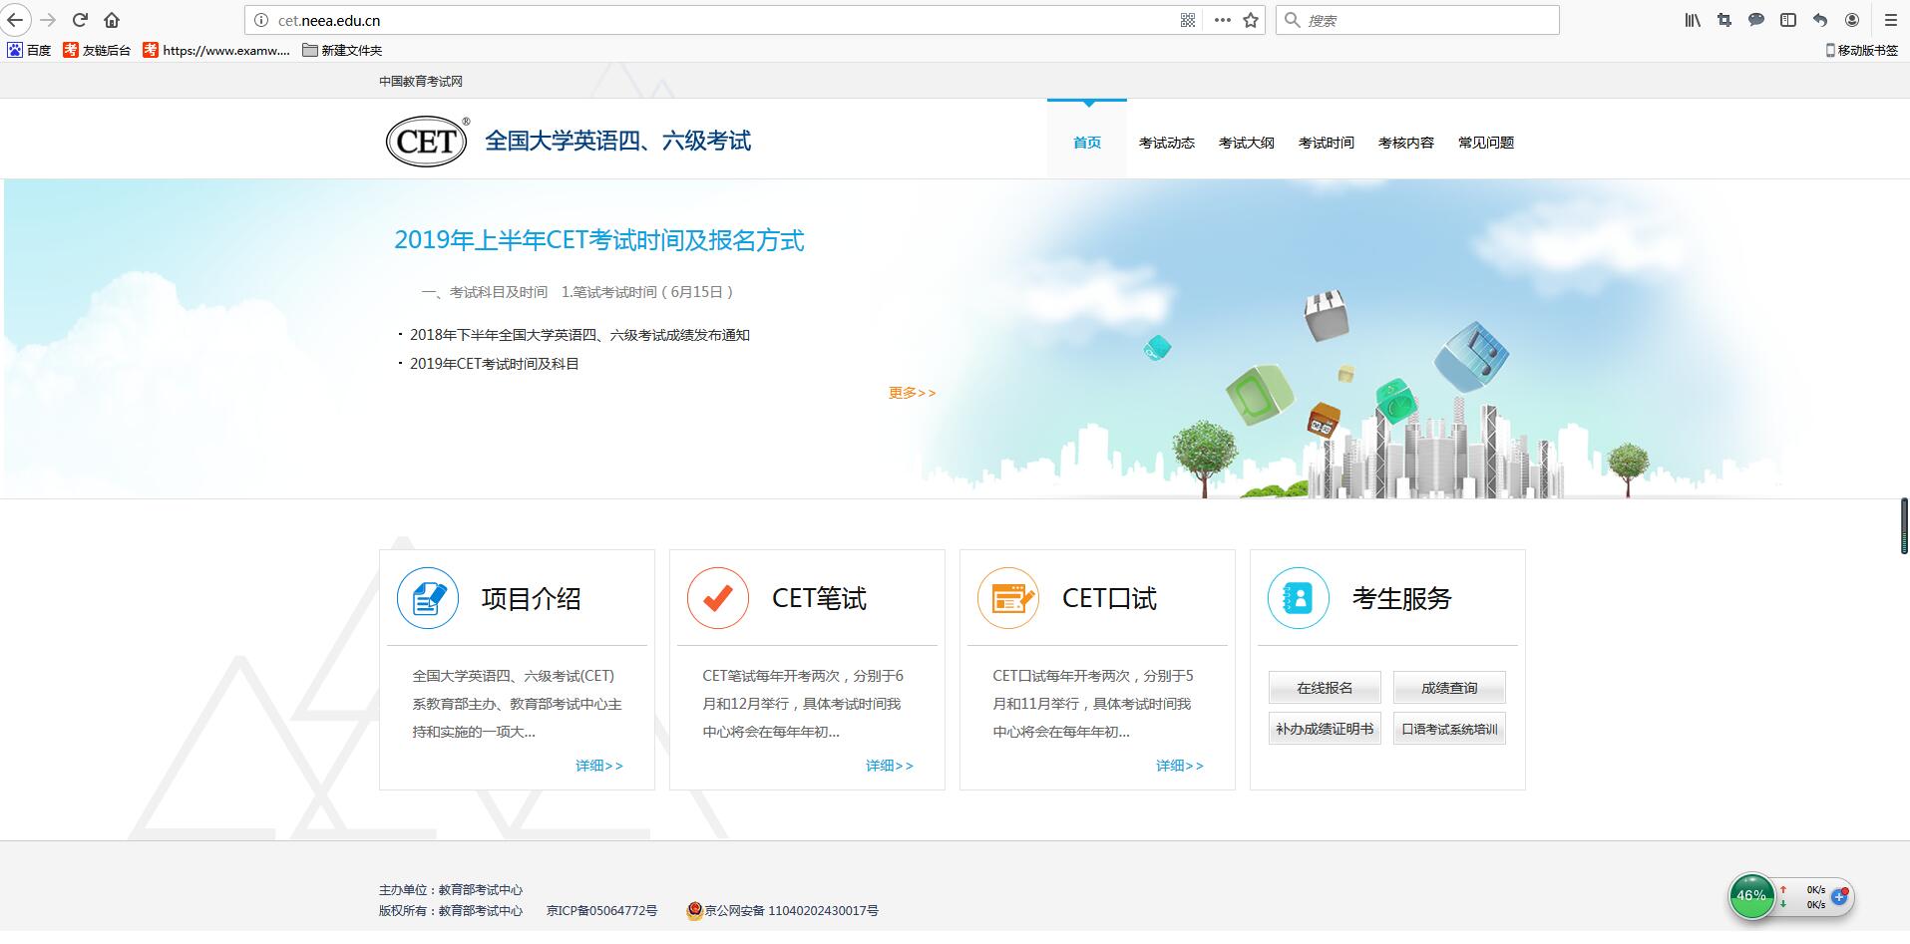1910x944 pixels.
Task: Expand the 新建文件夹 bookmarks folder
Action: click(x=342, y=50)
